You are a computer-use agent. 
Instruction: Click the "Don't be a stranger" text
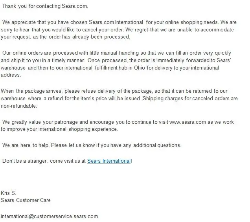click(24, 161)
